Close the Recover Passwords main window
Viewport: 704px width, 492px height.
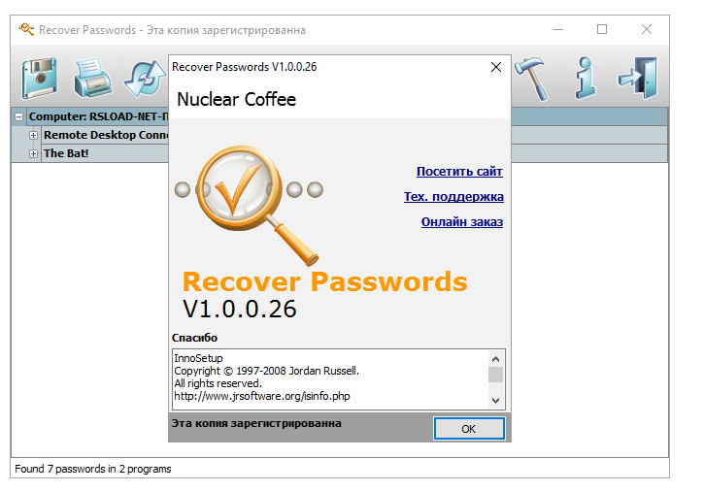647,30
